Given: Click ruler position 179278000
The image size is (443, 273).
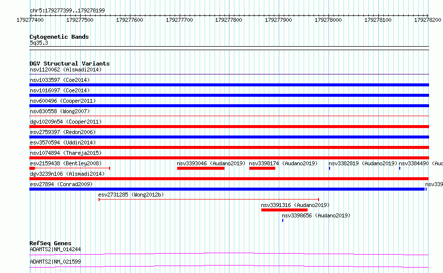Looking at the screenshot, I should (x=329, y=20).
